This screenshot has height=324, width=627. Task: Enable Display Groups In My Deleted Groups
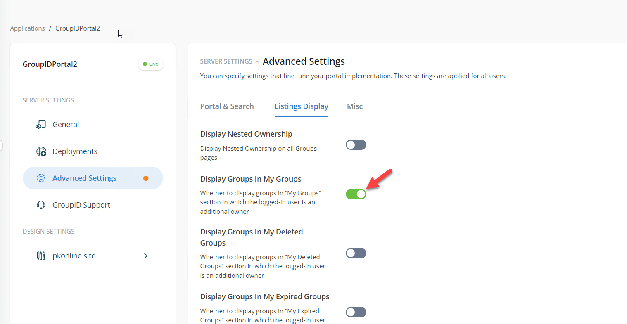click(x=356, y=253)
